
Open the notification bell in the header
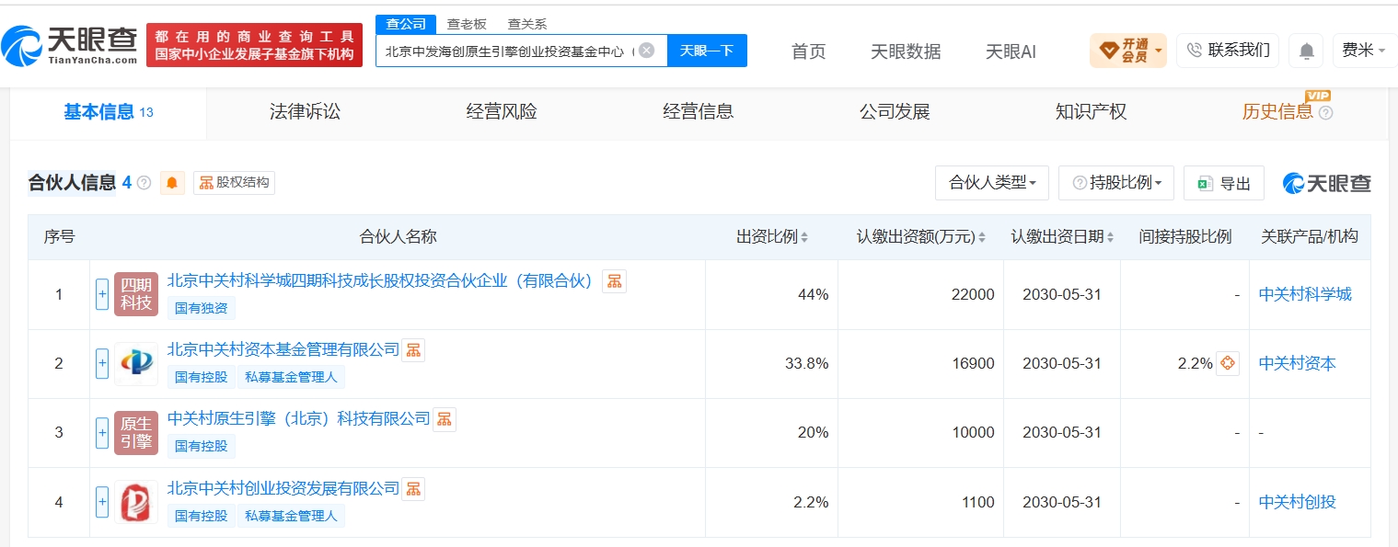tap(1306, 51)
